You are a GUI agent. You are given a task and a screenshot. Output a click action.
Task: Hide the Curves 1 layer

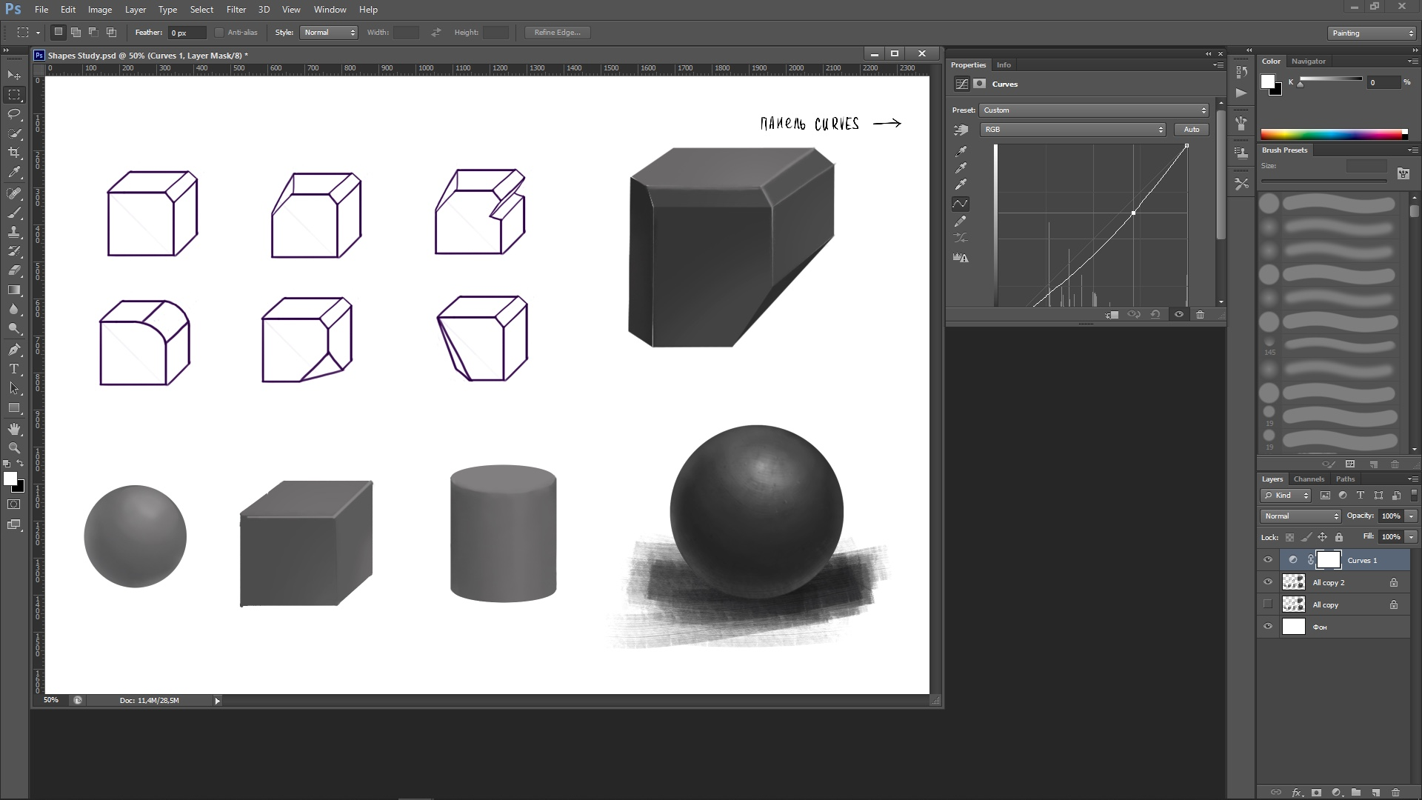(x=1268, y=560)
